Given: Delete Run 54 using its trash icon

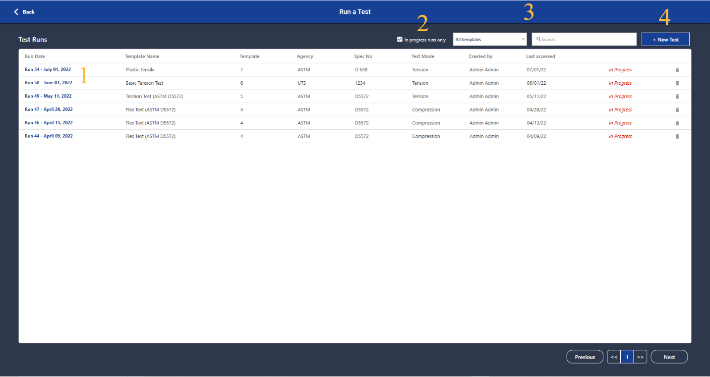Looking at the screenshot, I should point(677,70).
